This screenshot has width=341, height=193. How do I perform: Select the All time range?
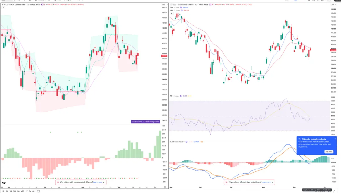(33, 191)
